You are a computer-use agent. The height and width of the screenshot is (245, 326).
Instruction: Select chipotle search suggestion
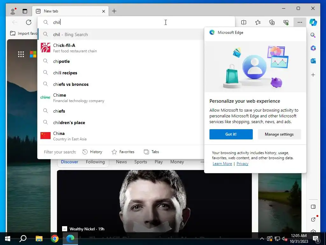pyautogui.click(x=121, y=61)
